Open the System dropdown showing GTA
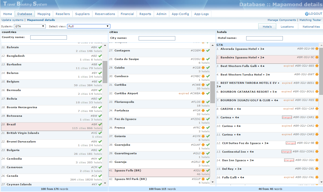Viewport: 323px width, 192px height. pyautogui.click(x=30, y=26)
